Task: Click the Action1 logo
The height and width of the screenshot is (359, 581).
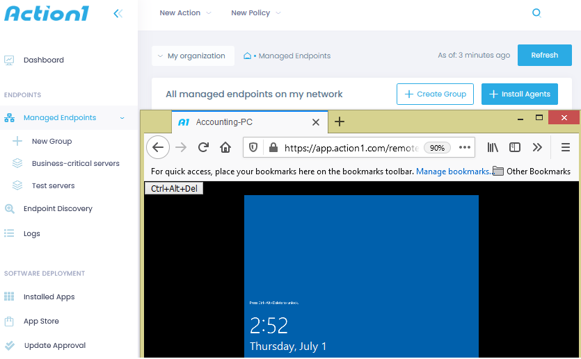Action: click(47, 14)
